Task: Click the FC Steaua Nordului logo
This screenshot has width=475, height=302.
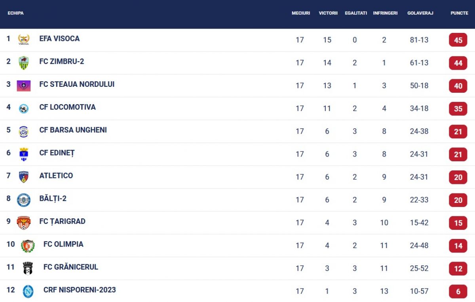Action: coord(24,86)
